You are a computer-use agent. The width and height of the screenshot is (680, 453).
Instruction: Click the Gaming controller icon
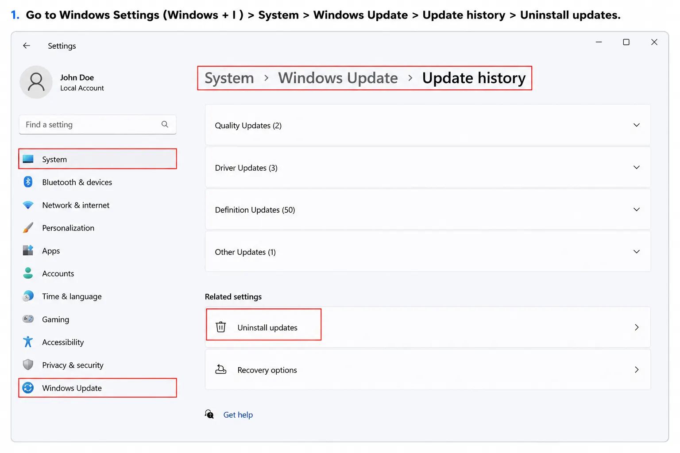tap(28, 319)
